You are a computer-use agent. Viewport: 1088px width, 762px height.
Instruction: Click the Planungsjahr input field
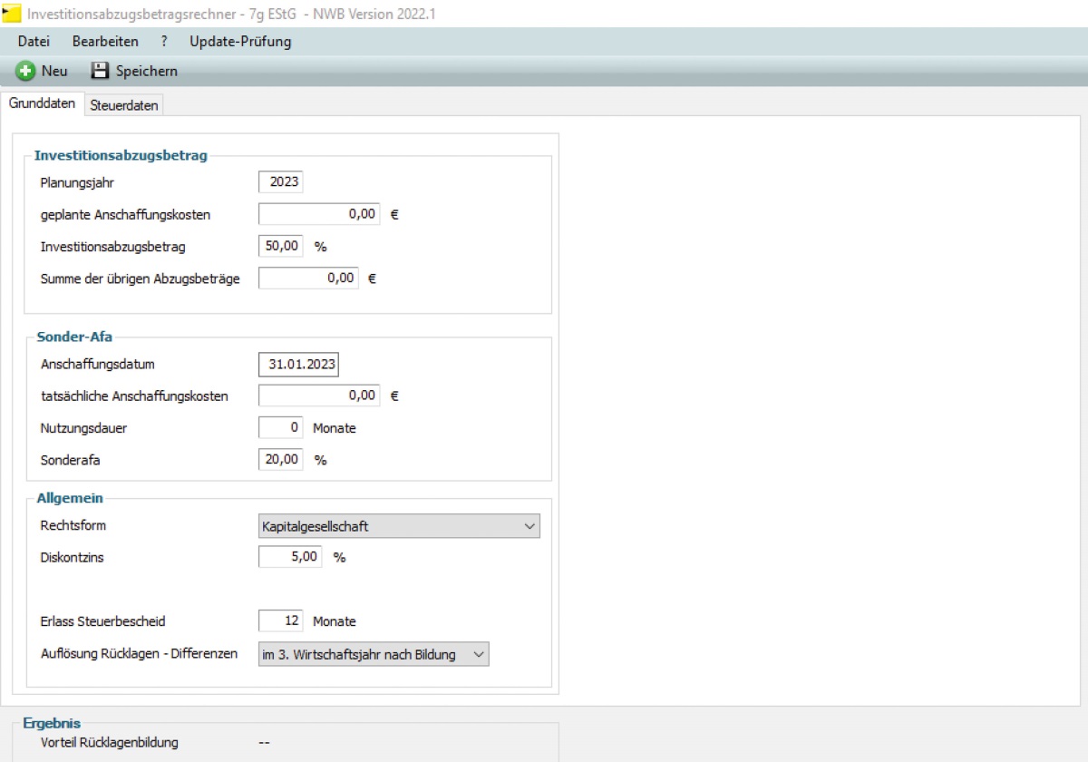(x=281, y=182)
